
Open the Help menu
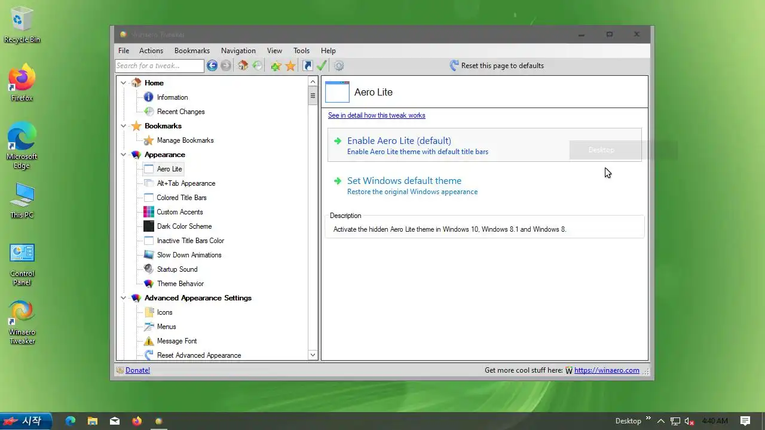tap(328, 51)
